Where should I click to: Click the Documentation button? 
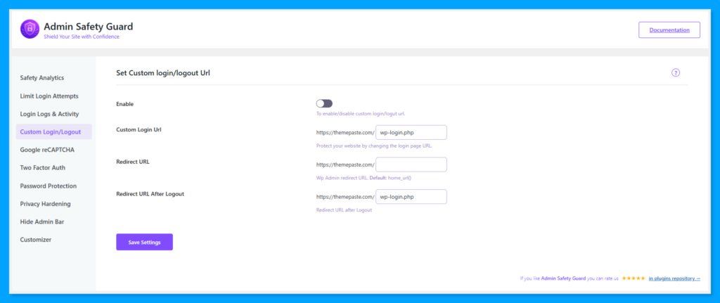pos(669,30)
